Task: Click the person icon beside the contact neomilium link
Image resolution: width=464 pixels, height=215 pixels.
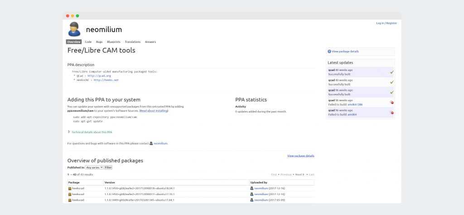Action: tap(151, 143)
